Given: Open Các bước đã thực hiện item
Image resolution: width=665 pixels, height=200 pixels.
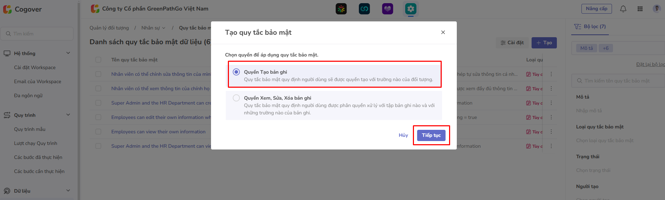Looking at the screenshot, I should pos(38,157).
